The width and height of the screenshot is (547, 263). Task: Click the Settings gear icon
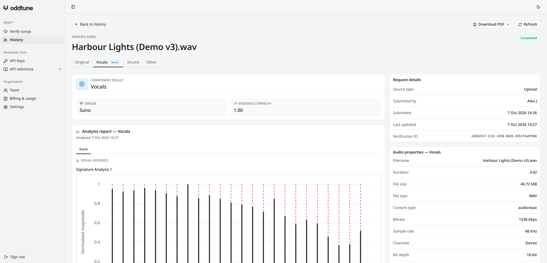[x=5, y=107]
